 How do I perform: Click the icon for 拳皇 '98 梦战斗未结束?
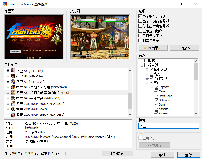[x=13, y=87]
